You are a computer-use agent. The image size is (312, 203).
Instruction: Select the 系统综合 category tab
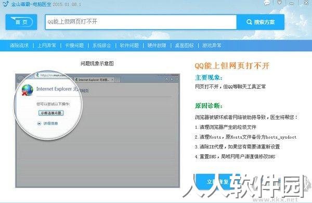click(101, 46)
